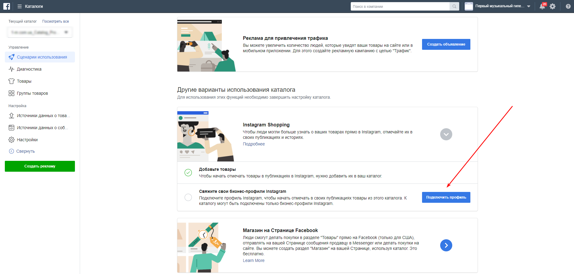Click the Подключить профиль button
The height and width of the screenshot is (274, 574).
446,197
